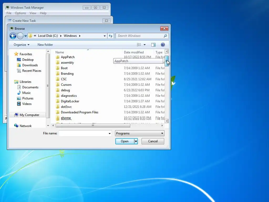Open the File menu in Task Manager
269x202 pixels.
9,13
